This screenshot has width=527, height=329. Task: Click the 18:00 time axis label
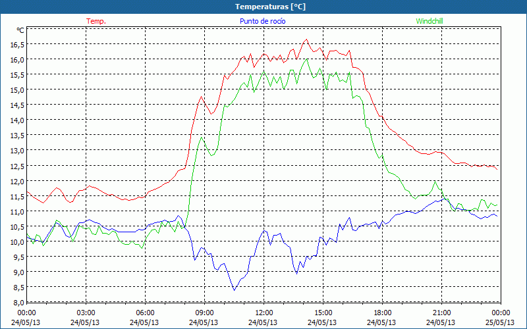point(383,313)
